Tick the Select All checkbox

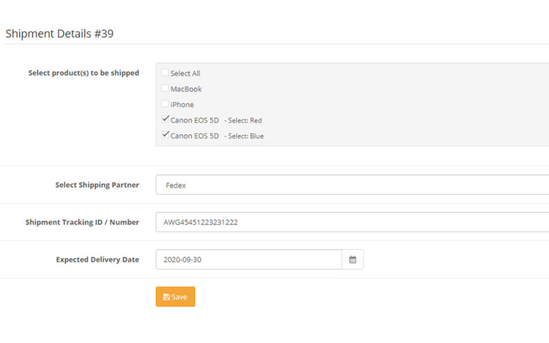165,73
